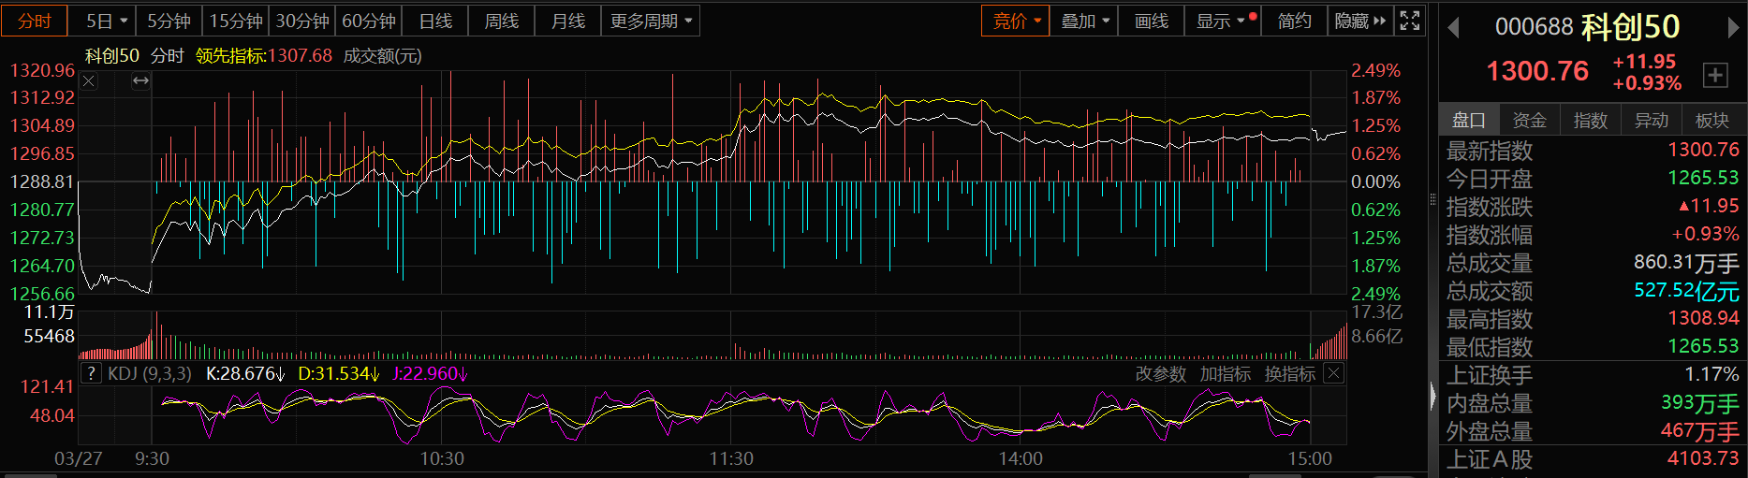
Task: Switch to the 日线 daily chart tab
Action: coord(435,21)
